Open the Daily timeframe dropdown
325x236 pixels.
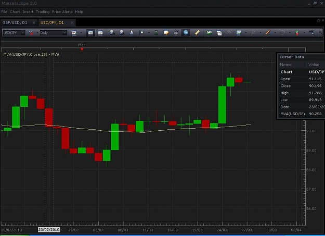point(64,33)
